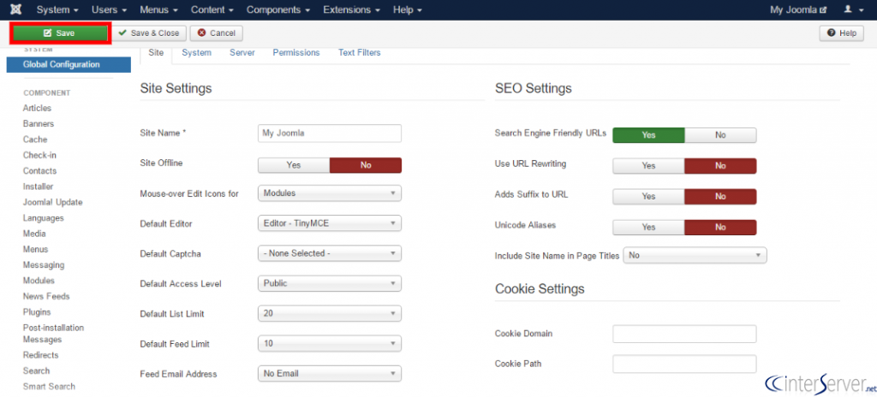Set Search Engine Friendly URLs to Yes

[x=649, y=135]
